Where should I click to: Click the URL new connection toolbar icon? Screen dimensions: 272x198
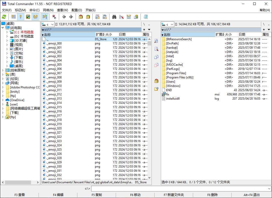pos(105,17)
